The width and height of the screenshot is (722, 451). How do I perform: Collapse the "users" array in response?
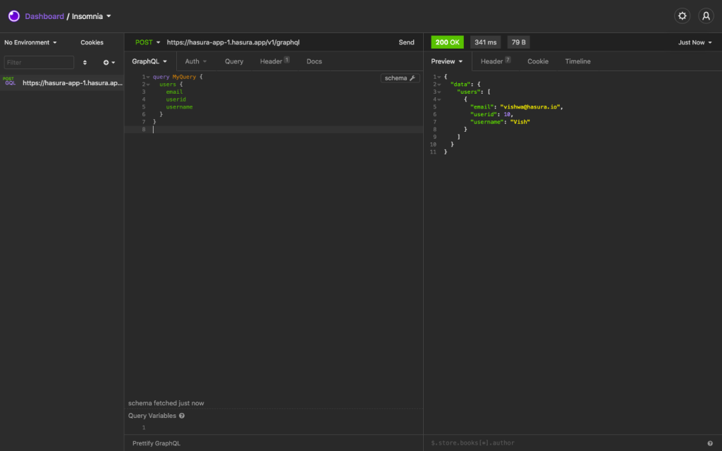439,92
